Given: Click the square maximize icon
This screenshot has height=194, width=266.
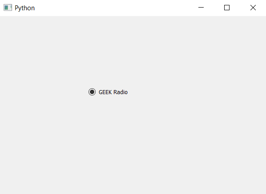Looking at the screenshot, I should pos(227,8).
